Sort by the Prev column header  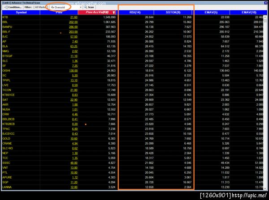click(59, 12)
